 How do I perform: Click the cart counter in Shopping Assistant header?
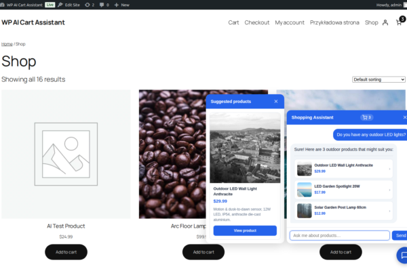pos(366,117)
